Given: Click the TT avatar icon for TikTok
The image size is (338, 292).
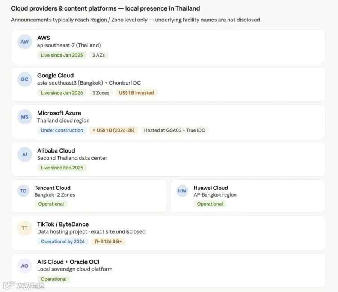Looking at the screenshot, I should (x=24, y=228).
